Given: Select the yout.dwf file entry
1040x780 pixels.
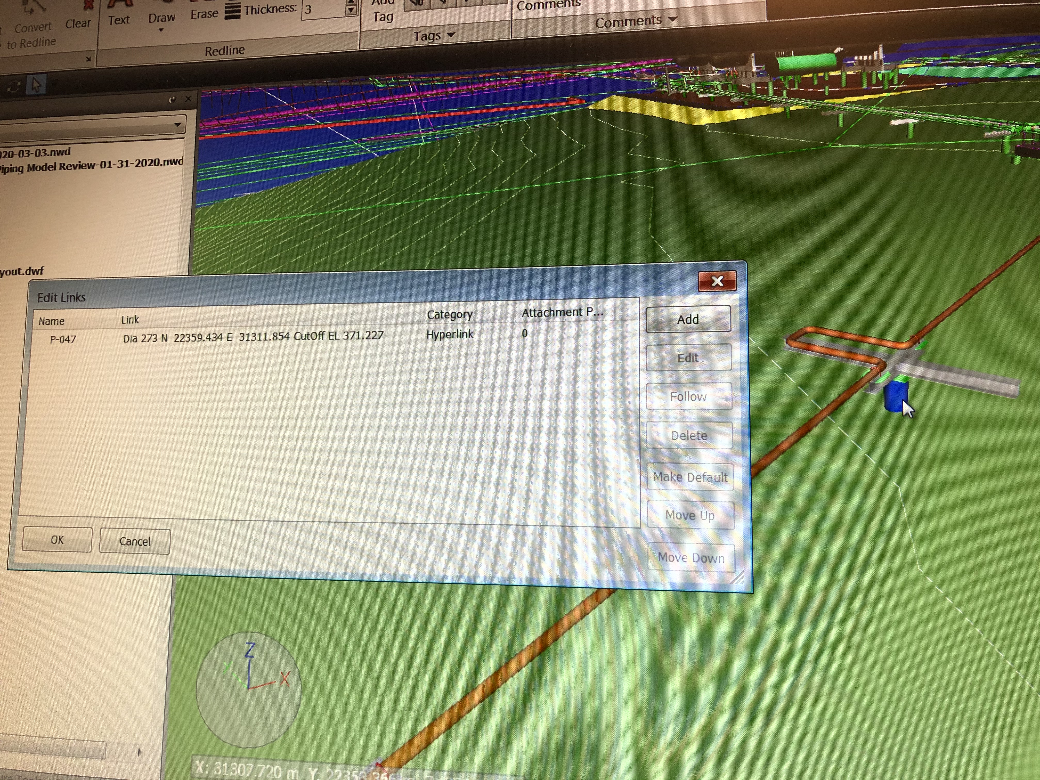Looking at the screenshot, I should (x=22, y=271).
